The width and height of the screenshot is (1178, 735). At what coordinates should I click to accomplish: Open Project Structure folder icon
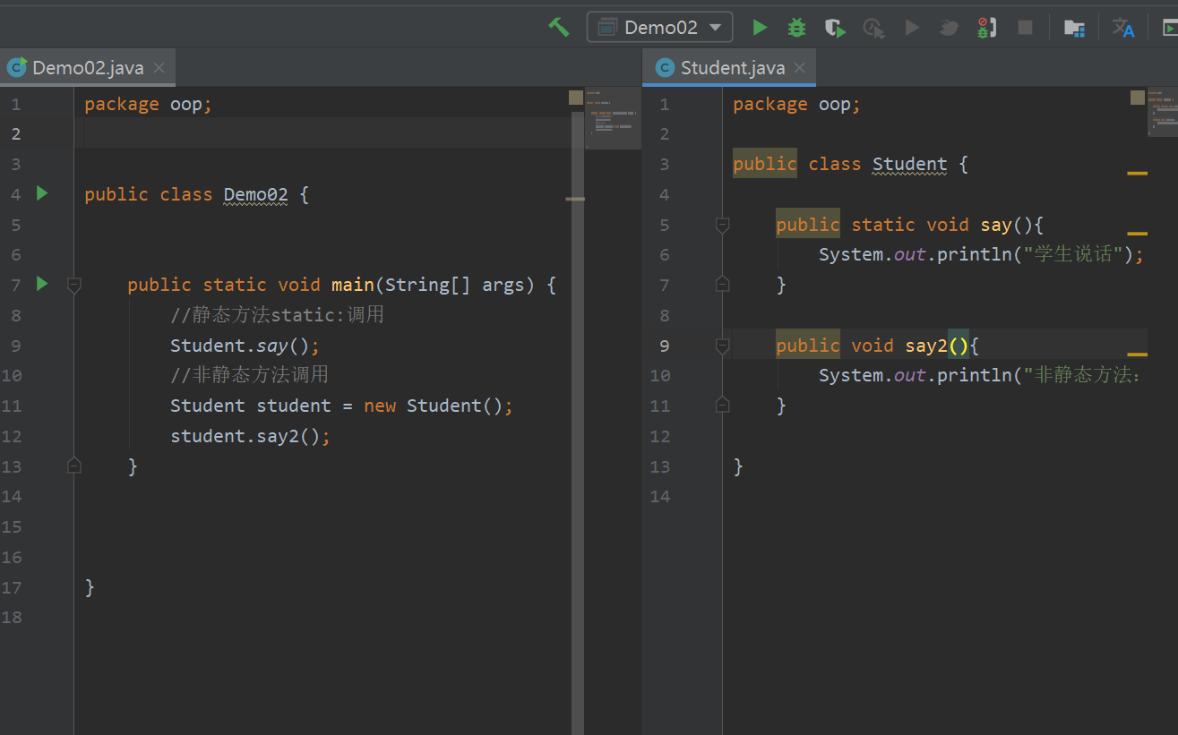point(1074,28)
